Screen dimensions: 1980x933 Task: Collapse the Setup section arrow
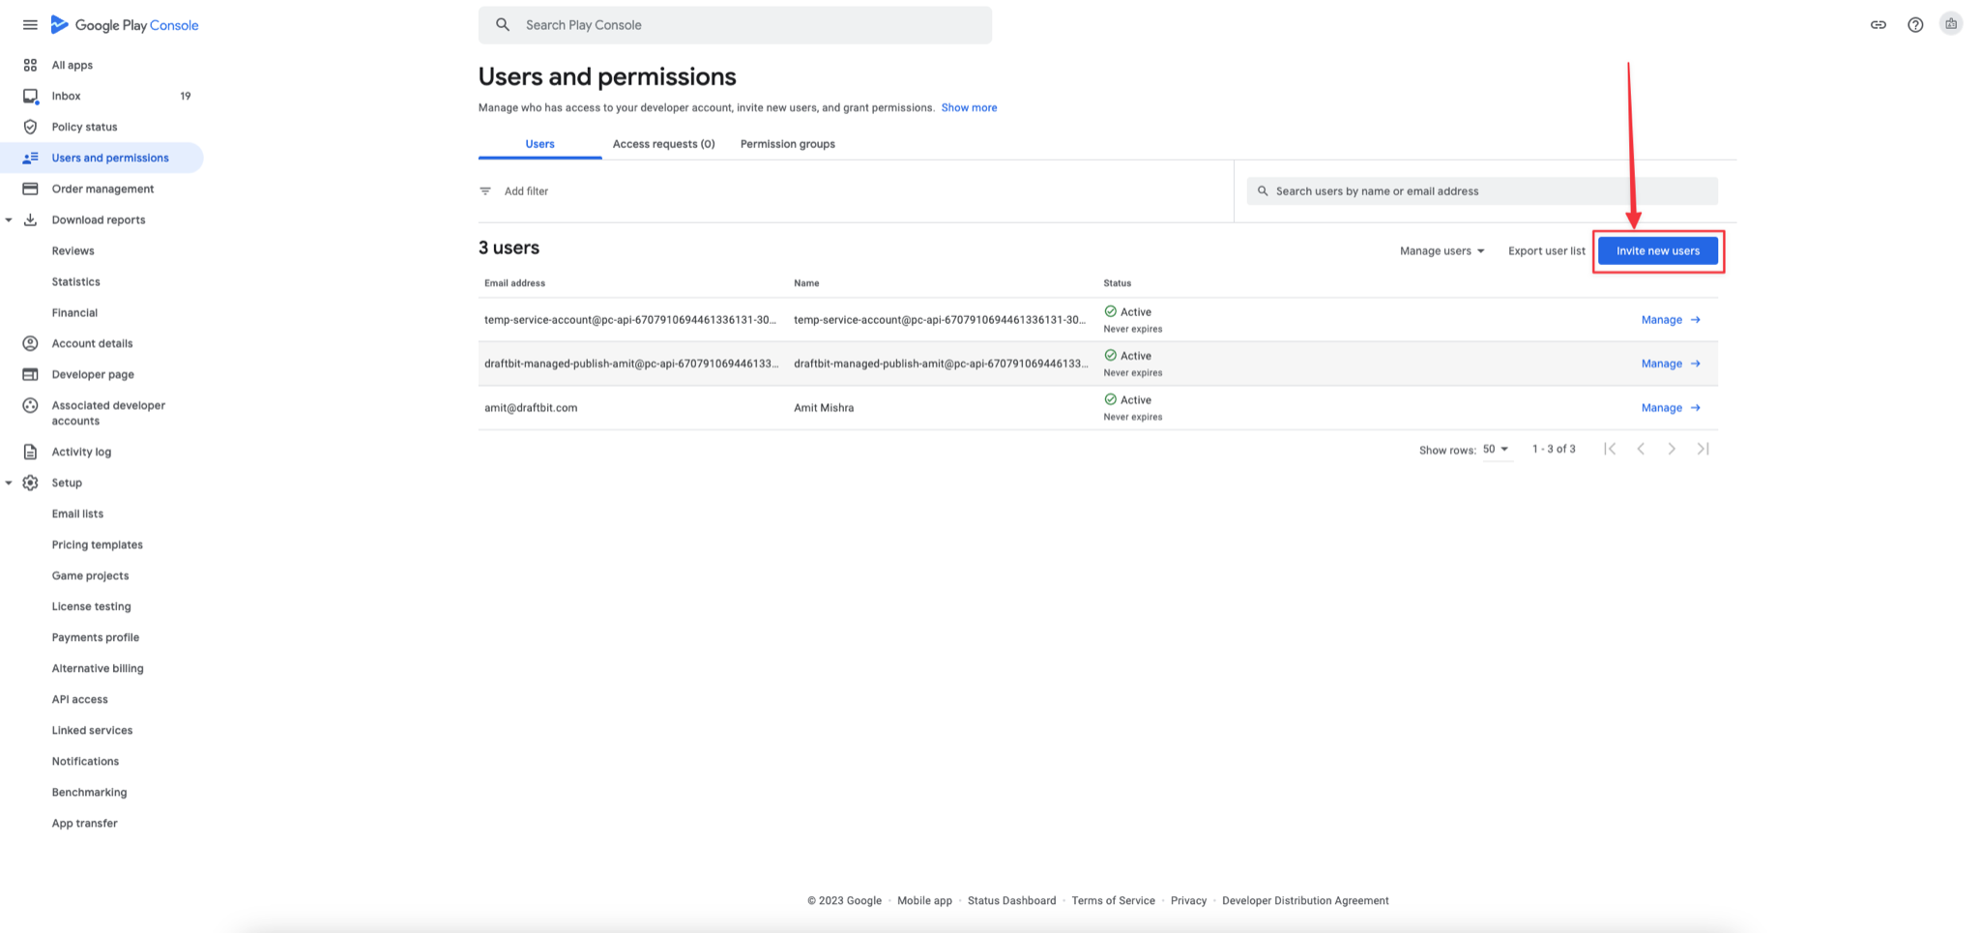(9, 482)
